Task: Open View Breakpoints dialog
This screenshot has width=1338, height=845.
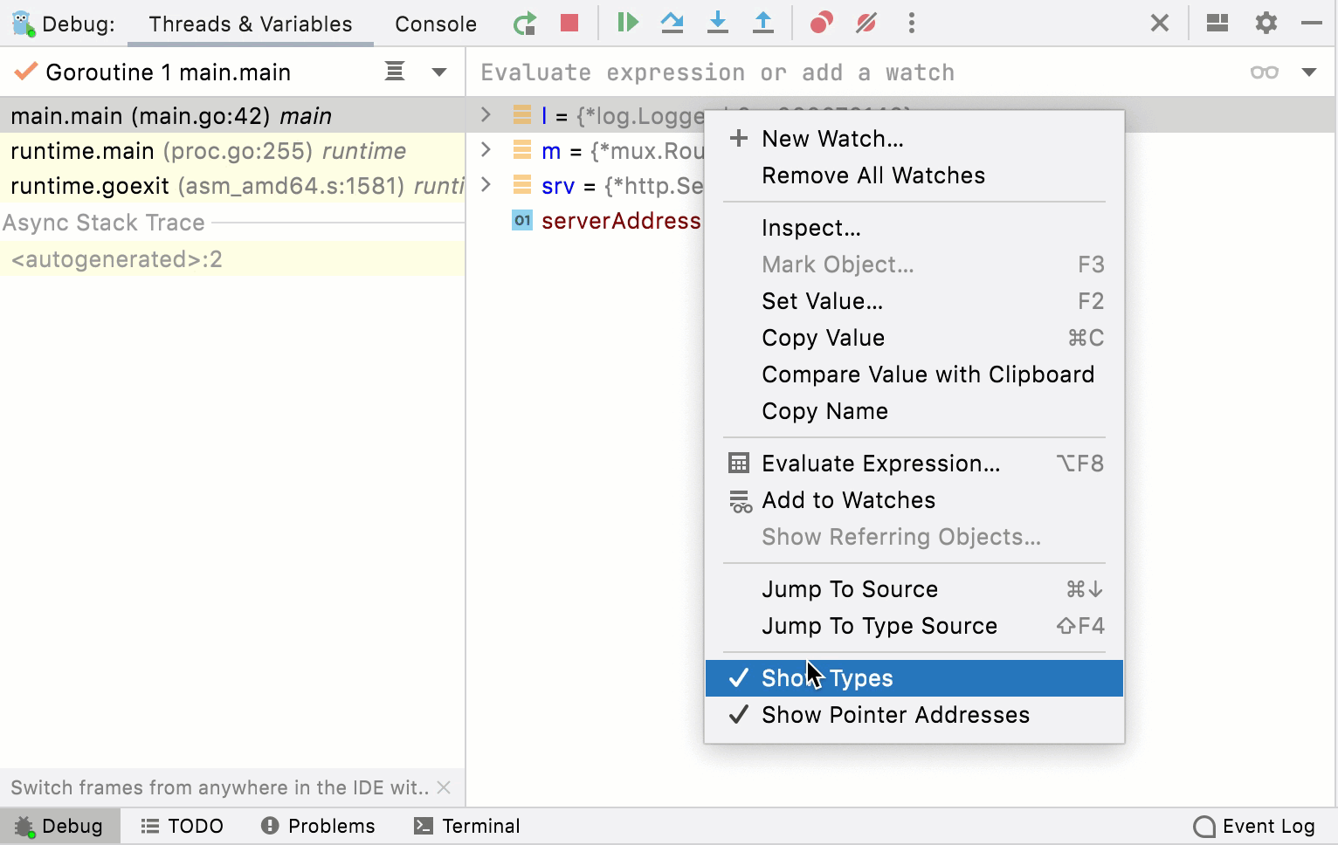Action: point(819,23)
